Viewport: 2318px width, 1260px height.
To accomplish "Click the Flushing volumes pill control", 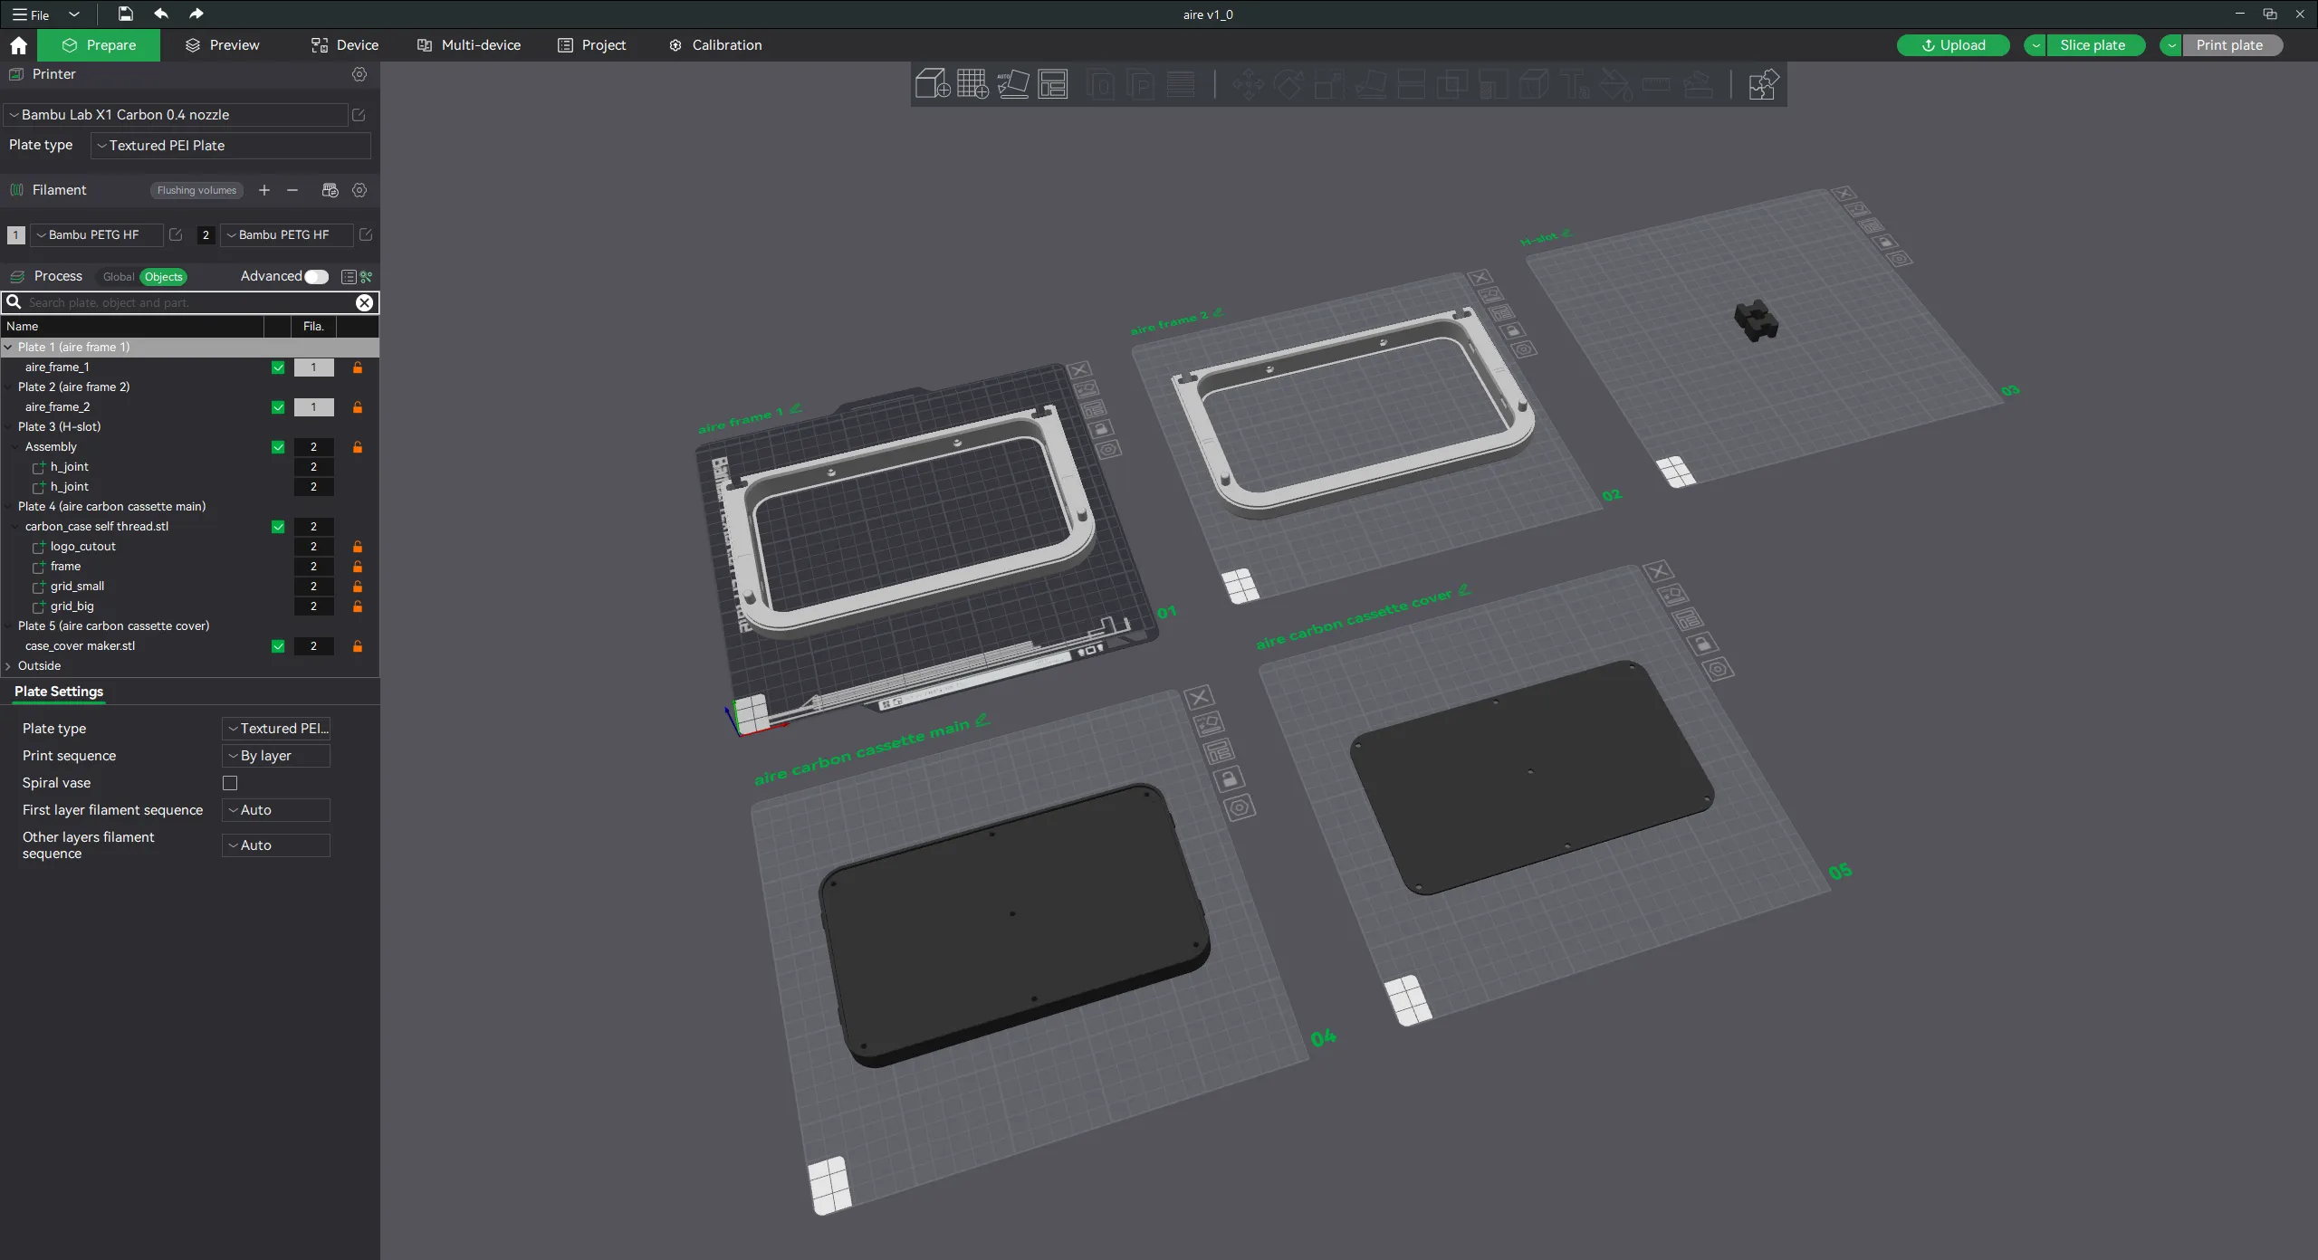I will (196, 190).
